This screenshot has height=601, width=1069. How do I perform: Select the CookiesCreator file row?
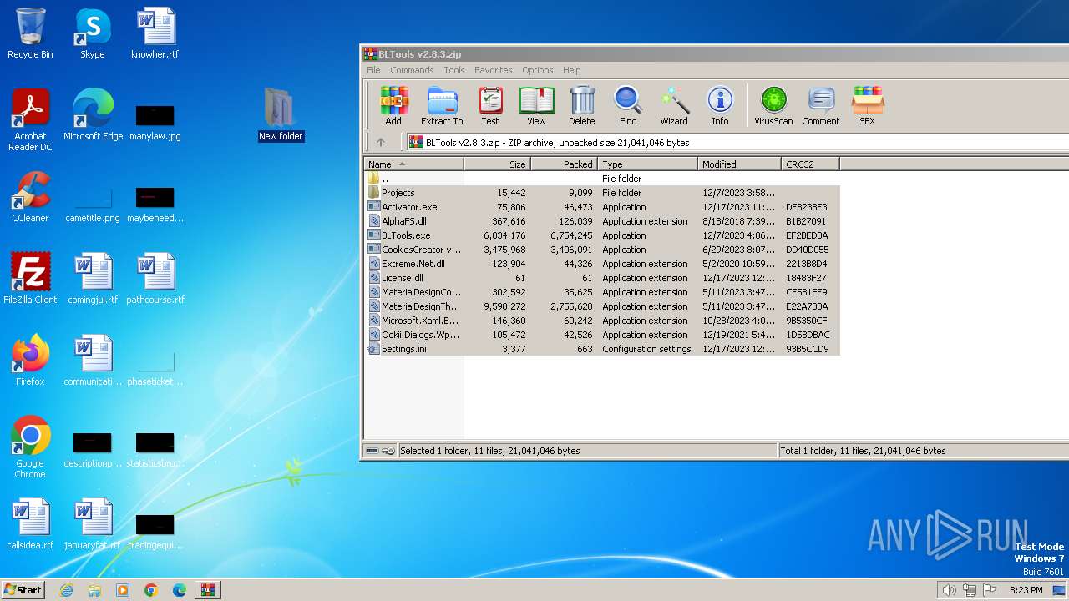(x=602, y=250)
